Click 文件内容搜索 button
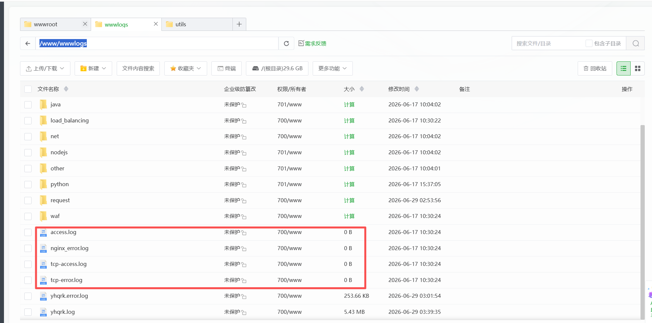 point(138,68)
